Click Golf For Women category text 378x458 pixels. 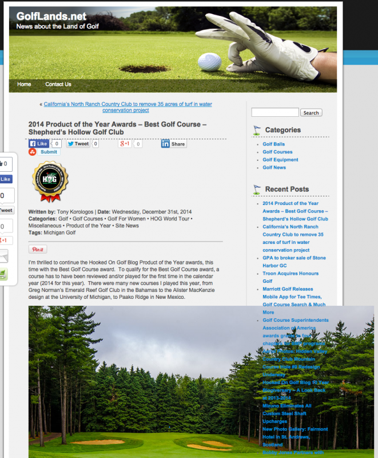tap(126, 219)
